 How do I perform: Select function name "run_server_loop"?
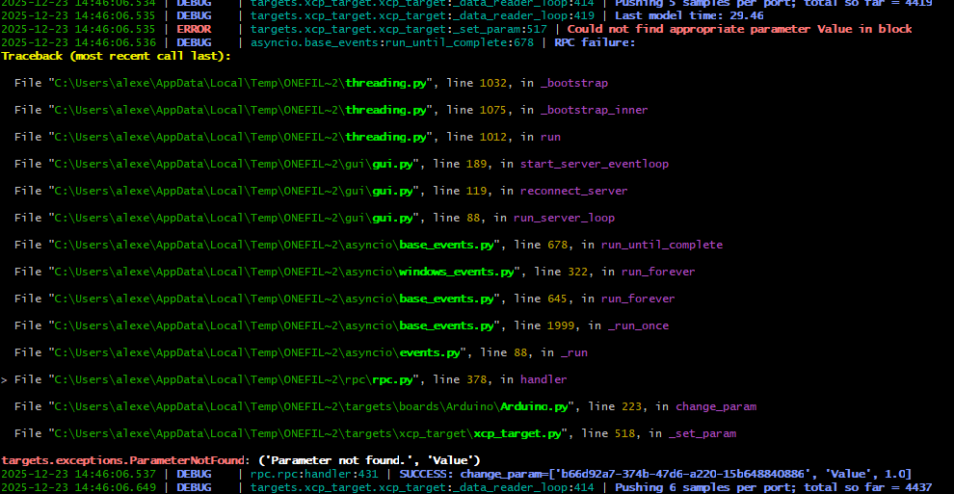[x=564, y=218]
